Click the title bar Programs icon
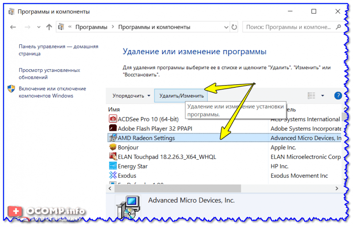The image size is (354, 227). 12,12
